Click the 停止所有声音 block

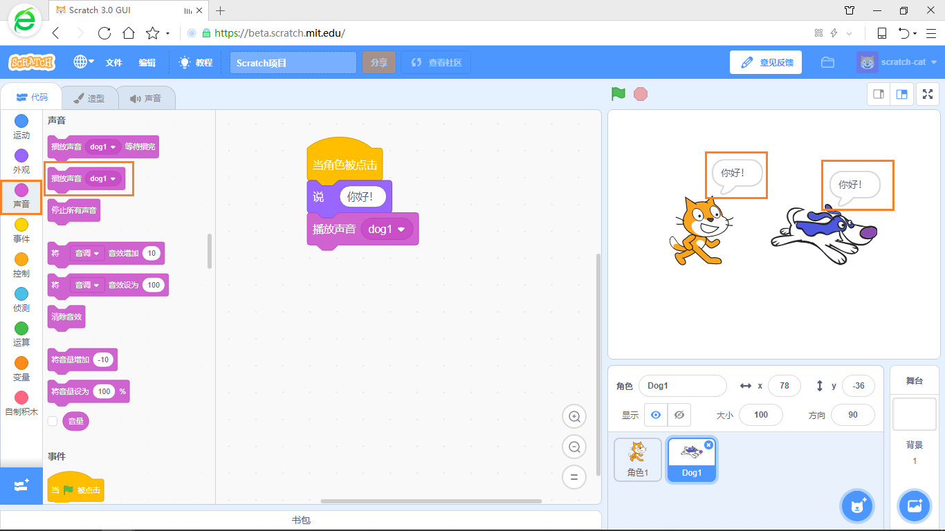[x=74, y=210]
